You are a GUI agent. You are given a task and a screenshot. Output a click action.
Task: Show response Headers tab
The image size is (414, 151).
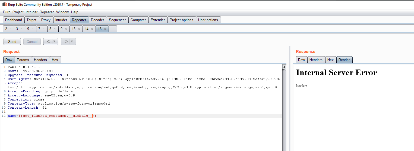(316, 60)
